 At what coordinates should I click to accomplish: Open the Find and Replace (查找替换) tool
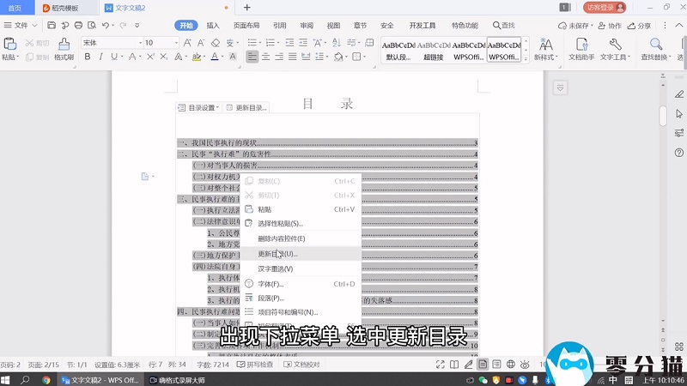655,49
